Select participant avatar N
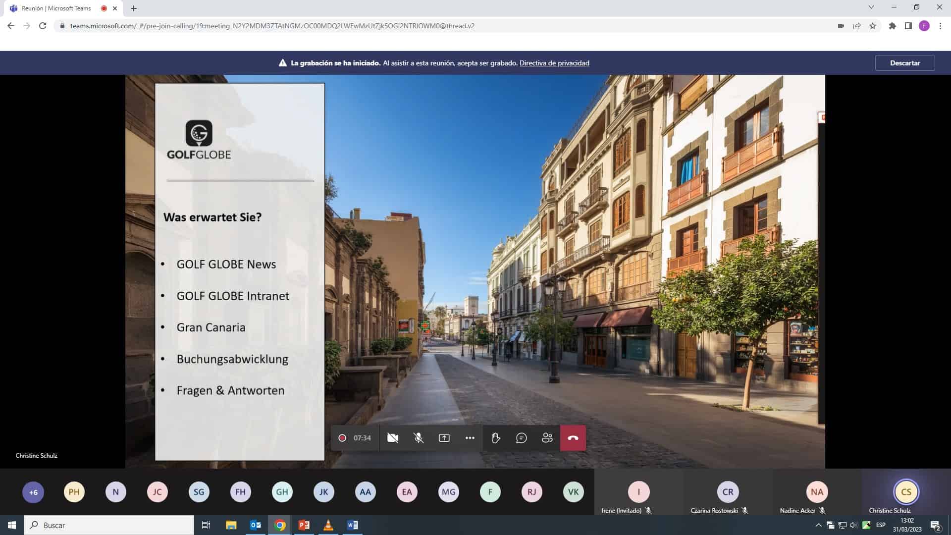951x535 pixels. coord(116,492)
